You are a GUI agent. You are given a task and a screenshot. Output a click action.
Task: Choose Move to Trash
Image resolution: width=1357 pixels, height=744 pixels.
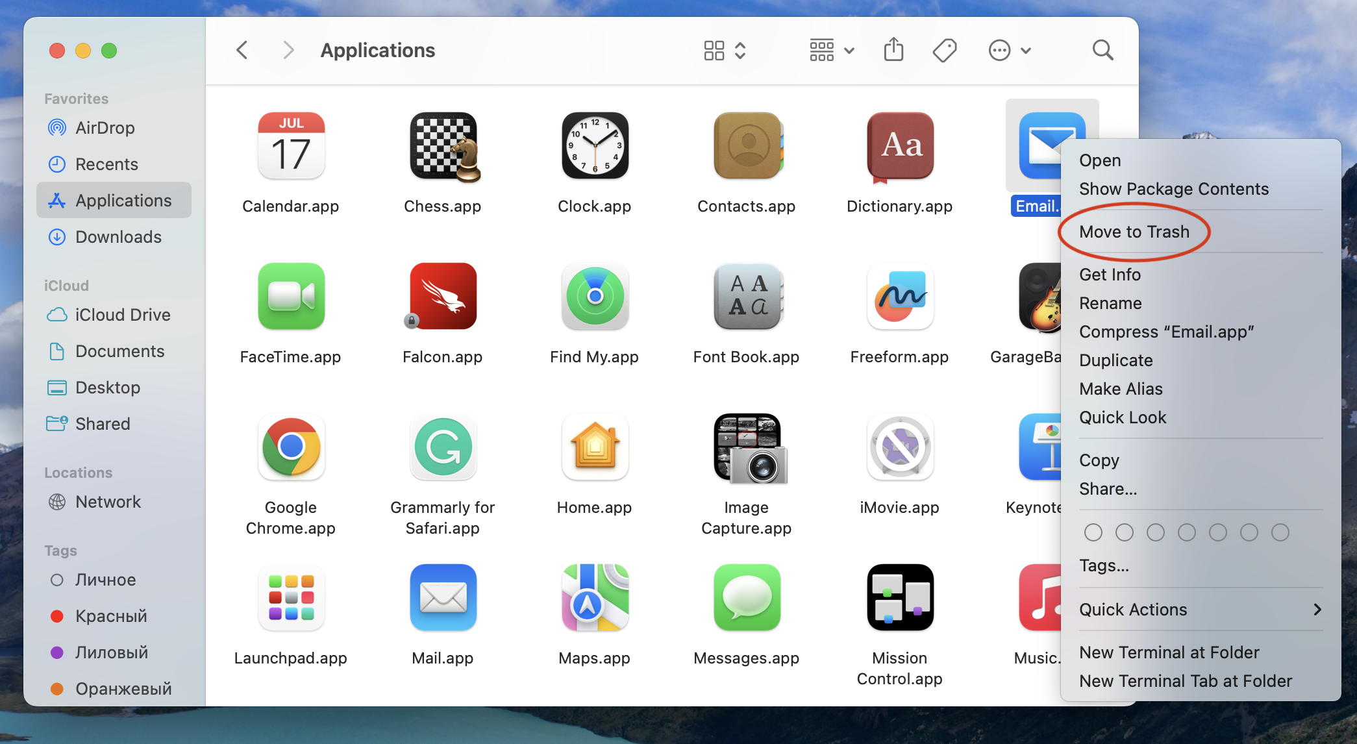tap(1201, 232)
